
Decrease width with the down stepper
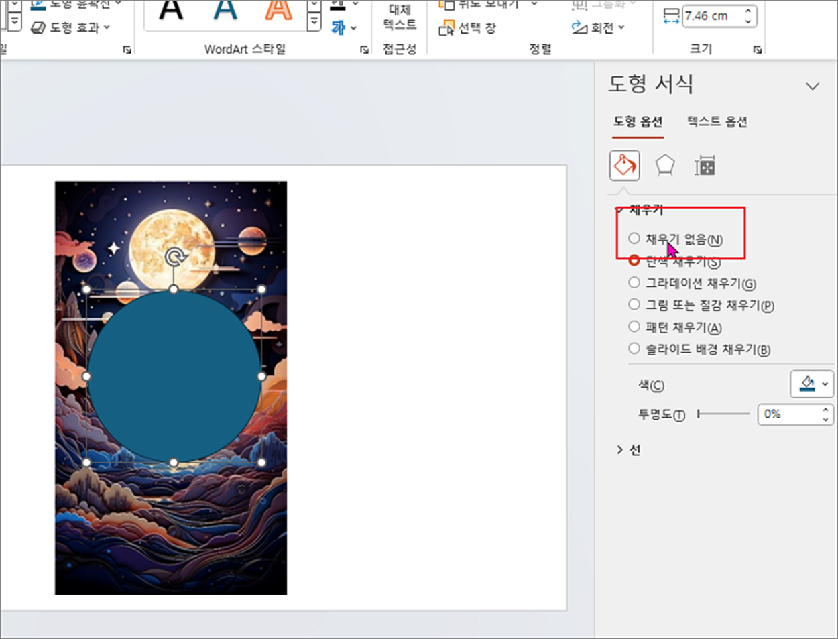coord(748,21)
